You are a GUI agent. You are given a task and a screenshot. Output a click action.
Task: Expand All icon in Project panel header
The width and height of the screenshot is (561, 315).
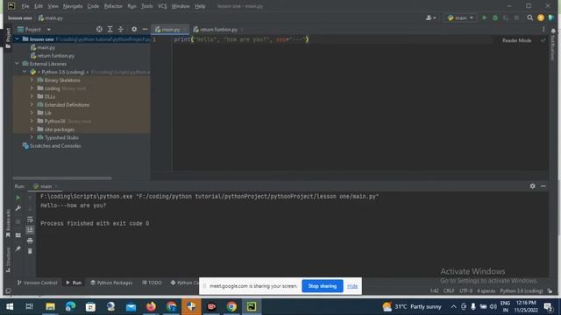pyautogui.click(x=110, y=29)
